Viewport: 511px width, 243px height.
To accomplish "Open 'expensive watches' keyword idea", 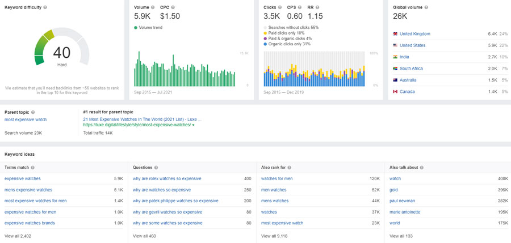I will tap(23, 178).
